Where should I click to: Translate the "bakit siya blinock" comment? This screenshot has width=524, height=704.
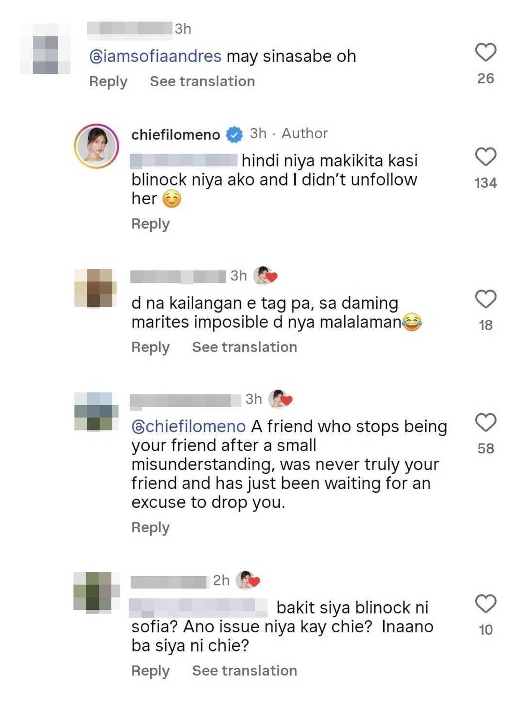[x=244, y=671]
